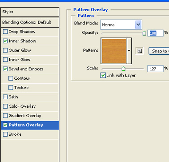Uncheck the Bevel and Emboss checkbox
The height and width of the screenshot is (162, 169).
point(5,69)
